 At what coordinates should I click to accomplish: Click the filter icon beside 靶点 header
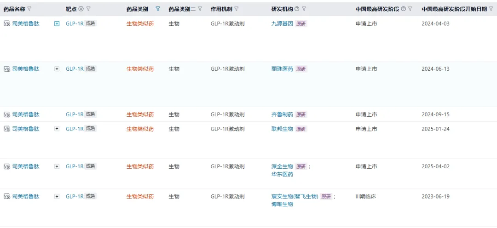click(x=88, y=9)
